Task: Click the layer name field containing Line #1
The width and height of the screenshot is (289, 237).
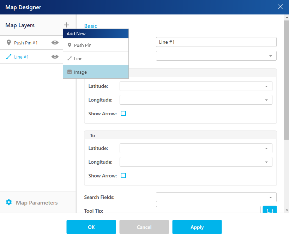Action: click(x=216, y=42)
